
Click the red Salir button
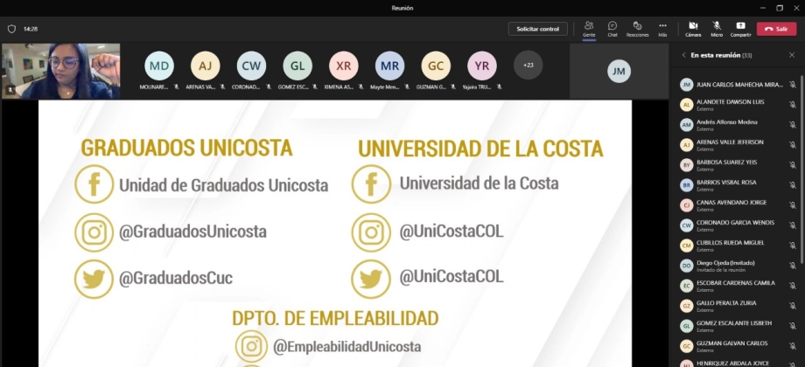coord(776,29)
